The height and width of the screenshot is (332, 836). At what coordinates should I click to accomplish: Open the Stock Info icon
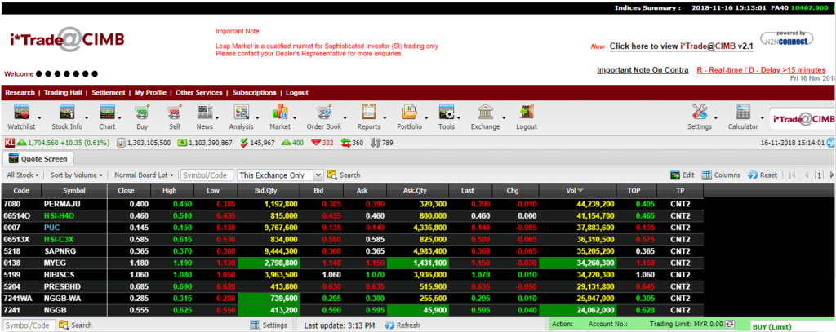[67, 113]
